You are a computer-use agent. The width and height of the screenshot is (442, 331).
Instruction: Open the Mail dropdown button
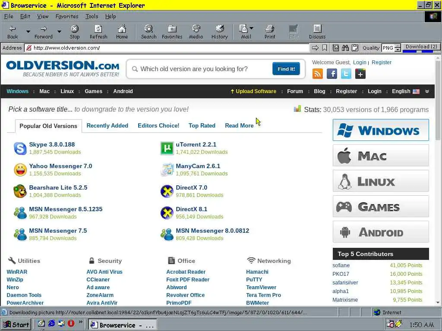(251, 28)
